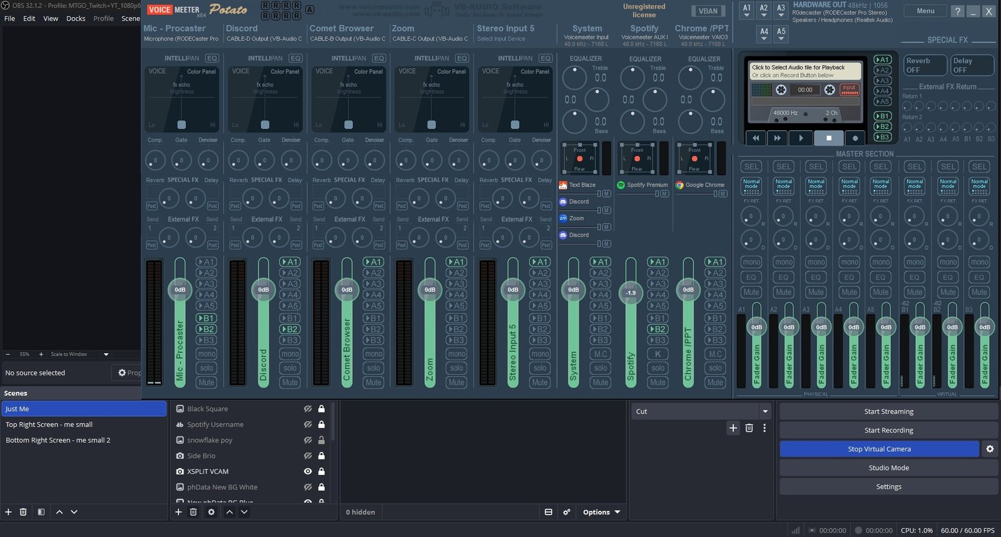Toggle B2 routing on Spotify strip
This screenshot has width=1001, height=537.
(x=658, y=329)
